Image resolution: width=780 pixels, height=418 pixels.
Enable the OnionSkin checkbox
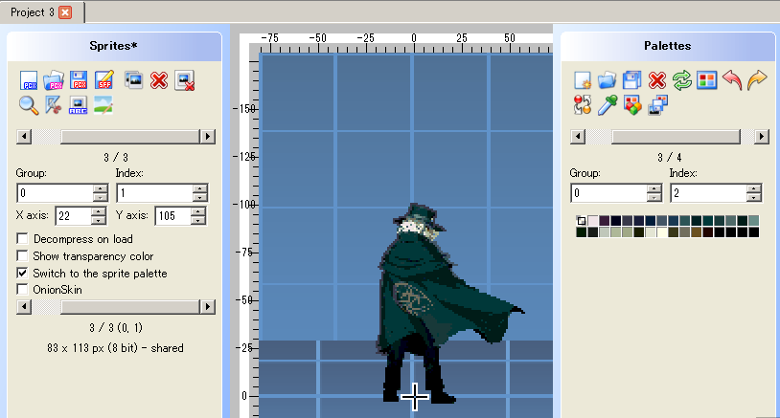click(22, 290)
